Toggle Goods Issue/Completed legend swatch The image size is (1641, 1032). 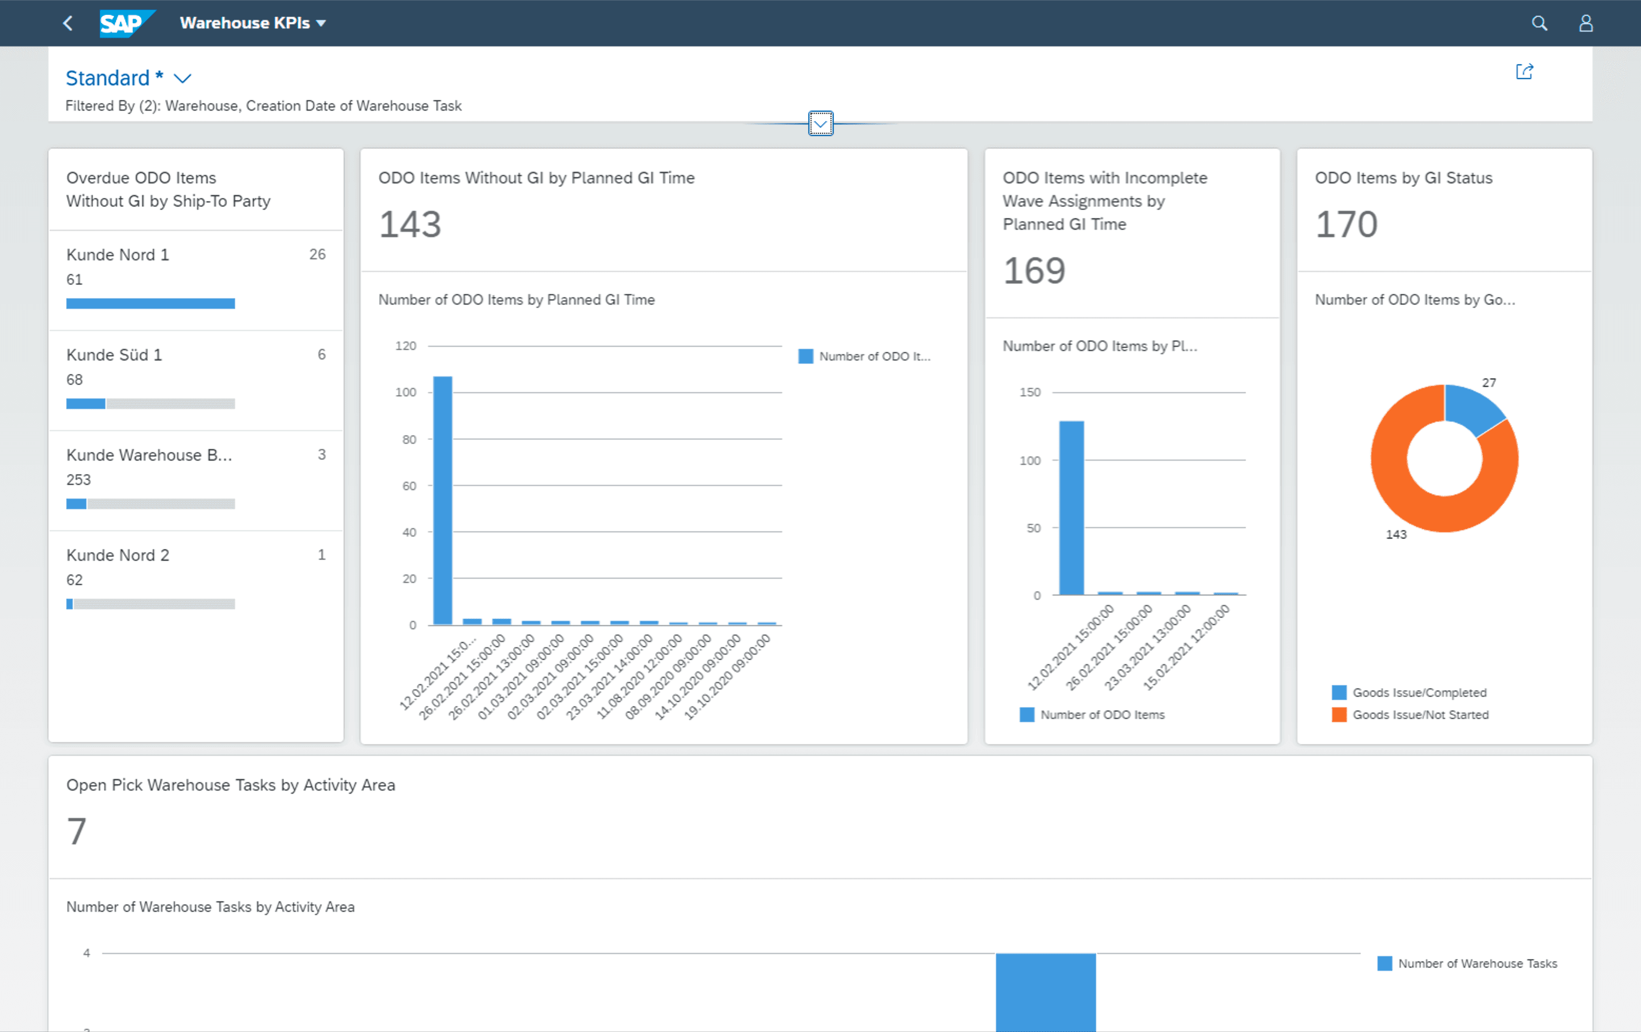click(x=1339, y=693)
